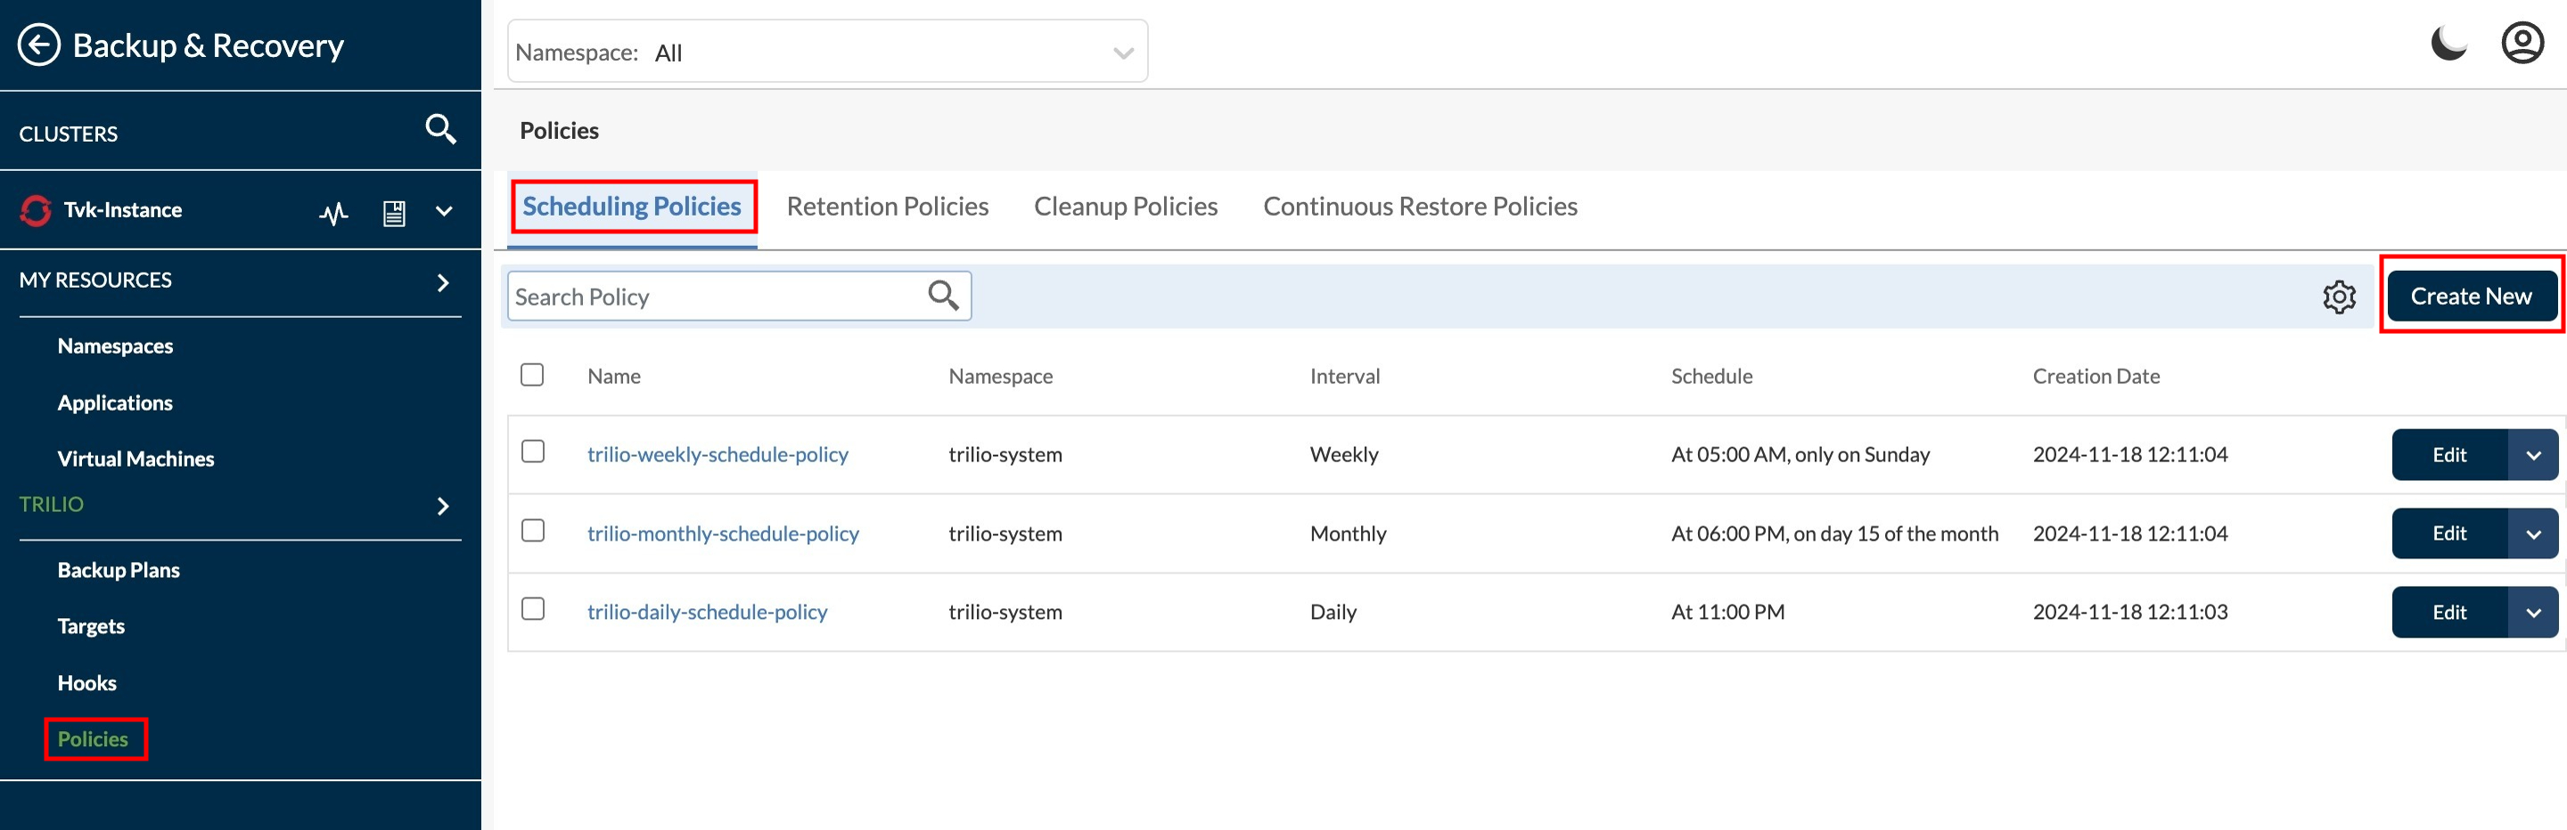The image size is (2567, 830).
Task: Open the Tvk-Instance document log icon
Action: point(395,212)
